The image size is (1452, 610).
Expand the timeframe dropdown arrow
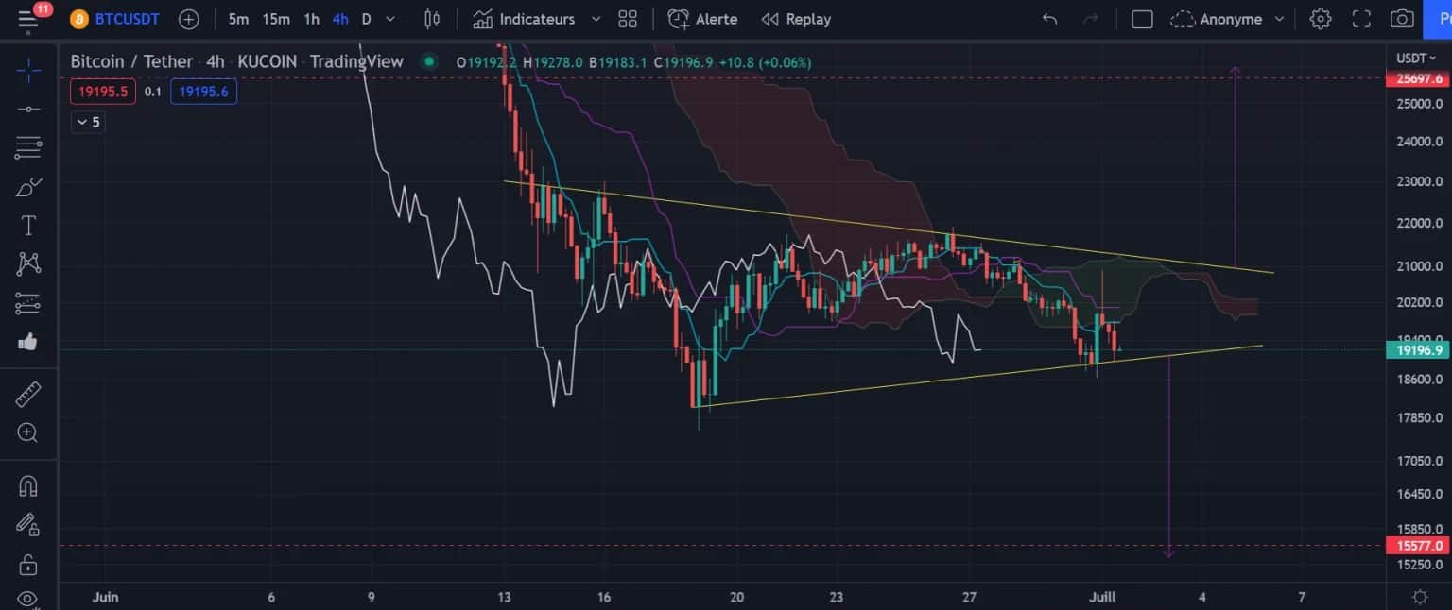[390, 19]
